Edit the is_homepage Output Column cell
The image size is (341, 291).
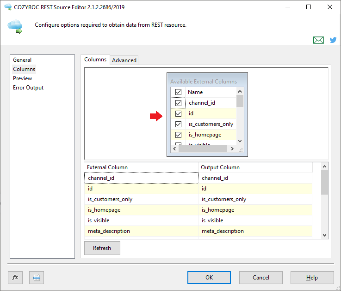pos(255,210)
